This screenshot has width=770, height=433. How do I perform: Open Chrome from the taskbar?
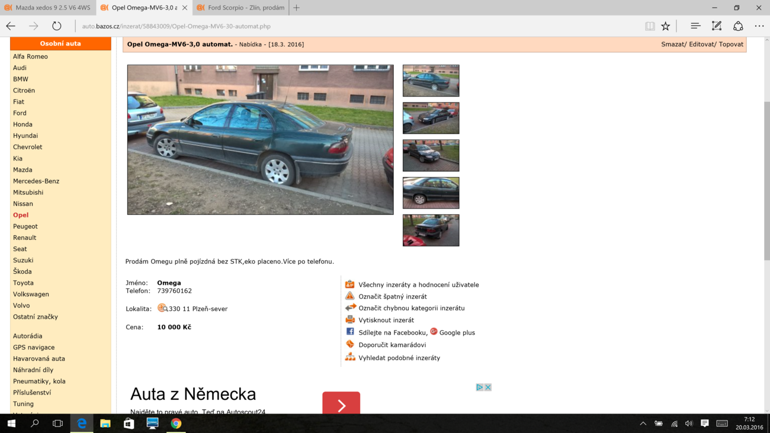coord(176,424)
